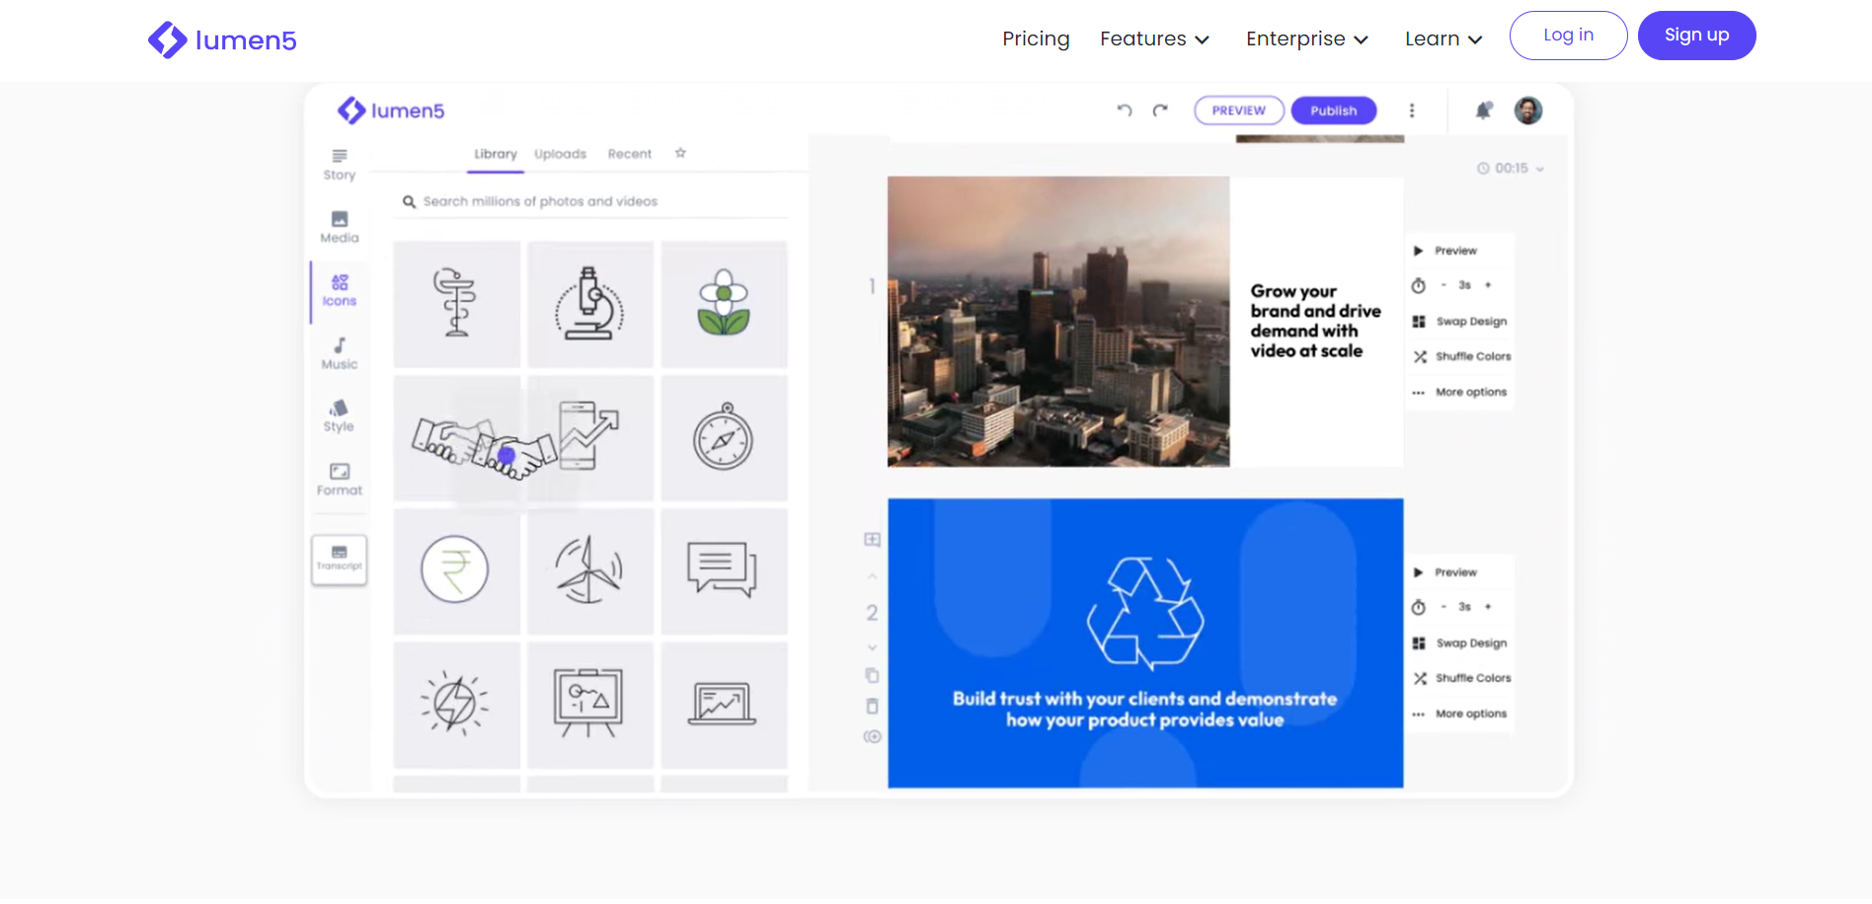1872x904 pixels.
Task: Click the photo and video search field
Action: pos(592,201)
